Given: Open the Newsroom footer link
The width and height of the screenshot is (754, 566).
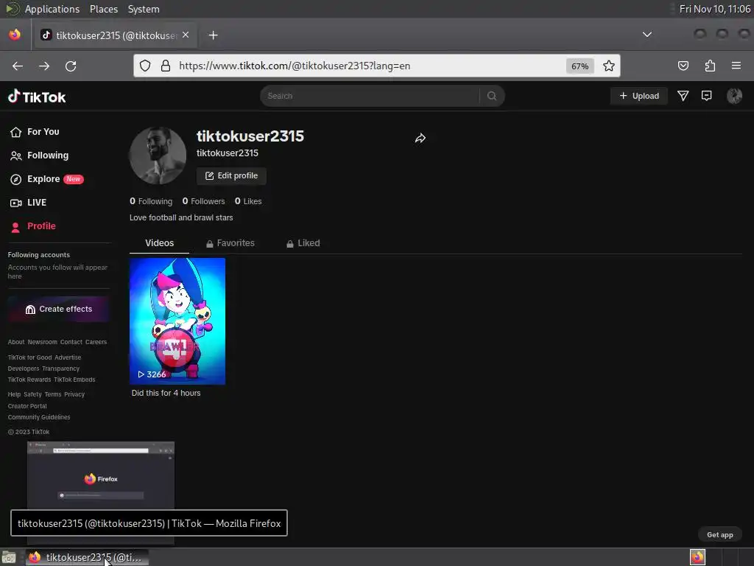Looking at the screenshot, I should [x=42, y=342].
